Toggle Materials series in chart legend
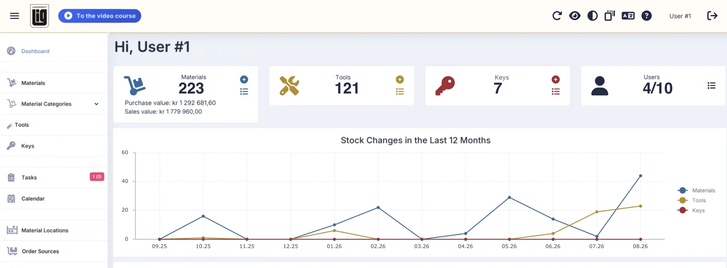Image resolution: width=727 pixels, height=268 pixels. [696, 190]
